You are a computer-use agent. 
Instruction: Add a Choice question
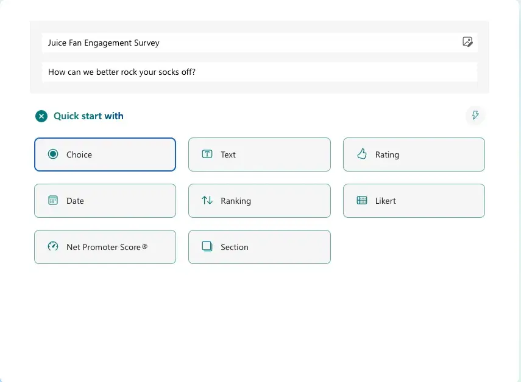105,155
